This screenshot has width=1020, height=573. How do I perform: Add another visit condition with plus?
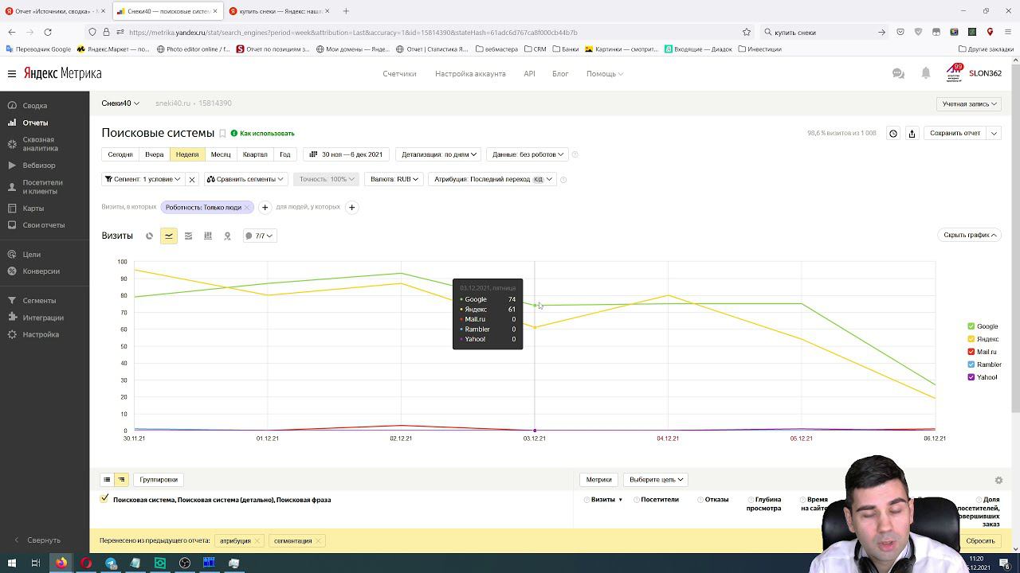click(265, 207)
